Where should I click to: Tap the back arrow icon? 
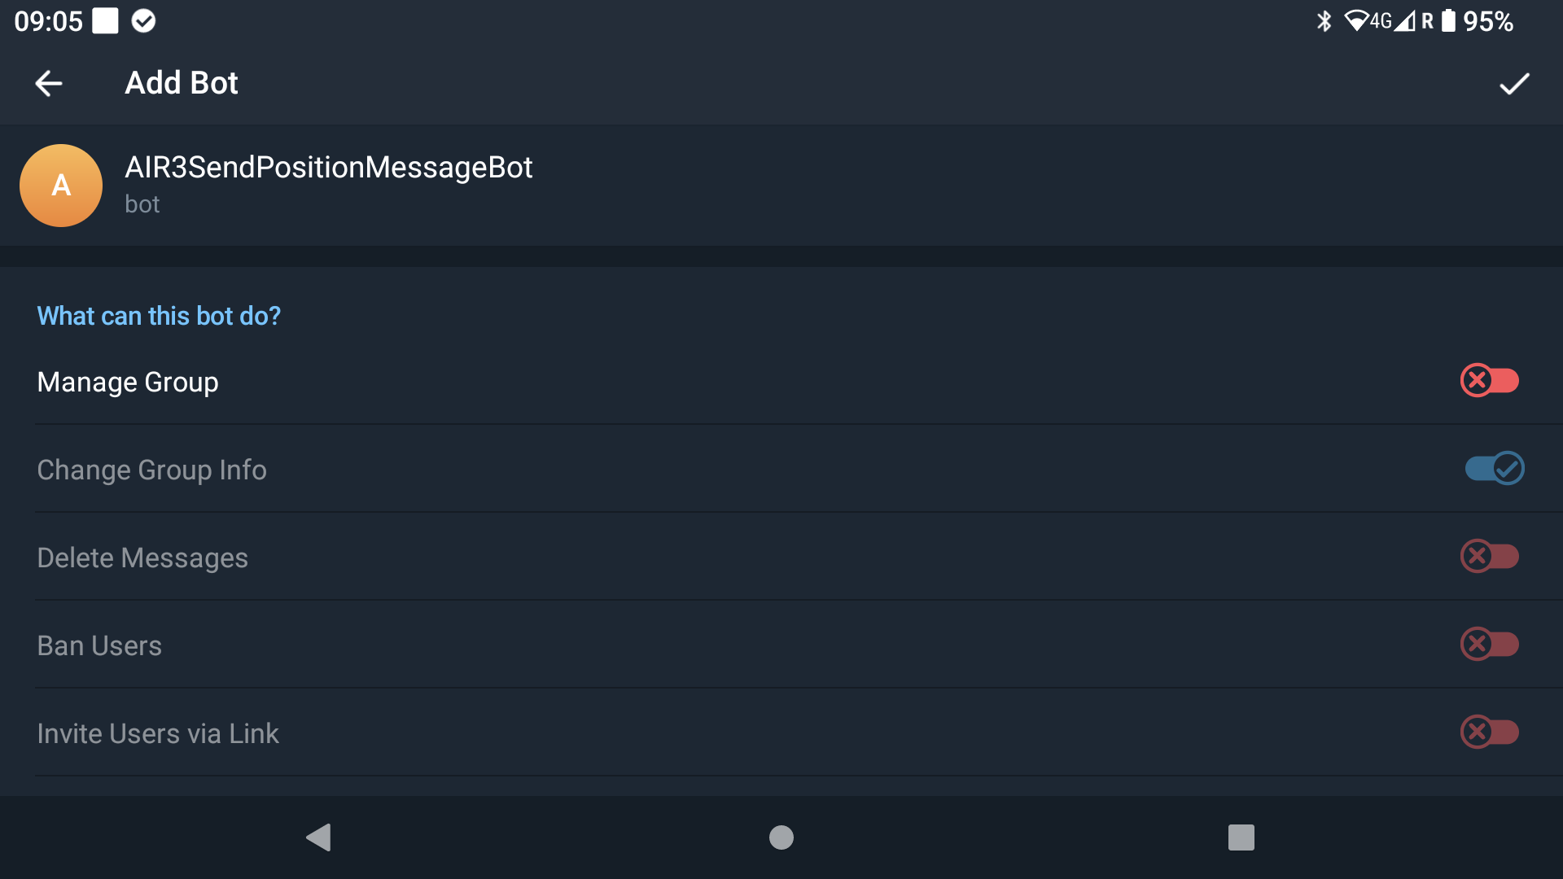pos(49,83)
